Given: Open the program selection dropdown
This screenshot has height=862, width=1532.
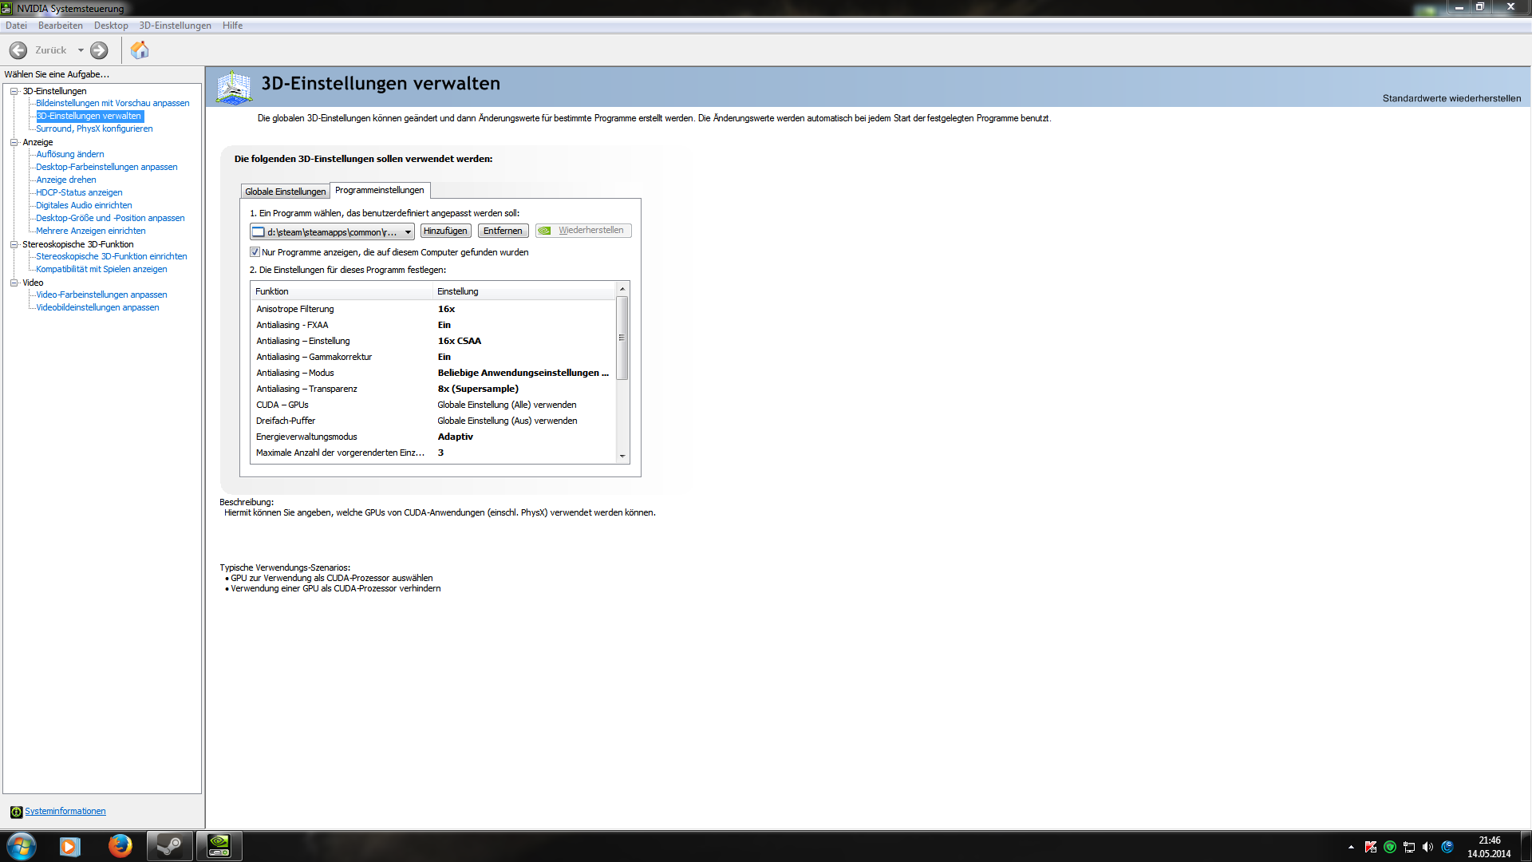Looking at the screenshot, I should (x=408, y=232).
